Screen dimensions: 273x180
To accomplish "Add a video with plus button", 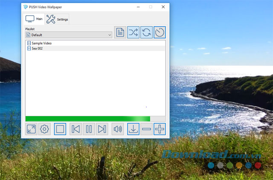I will (x=160, y=129).
